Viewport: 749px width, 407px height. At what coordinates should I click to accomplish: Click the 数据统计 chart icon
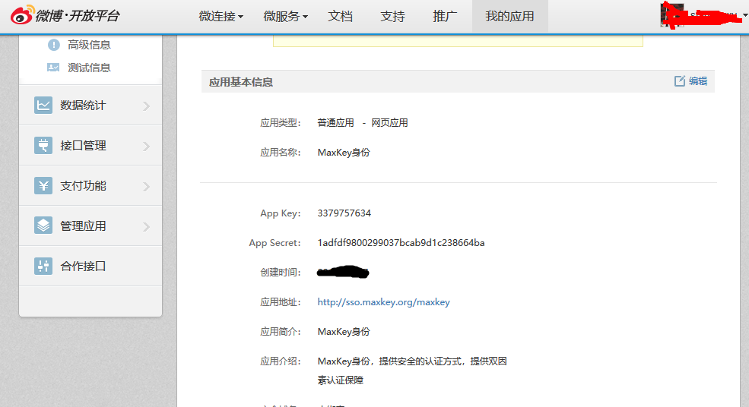[x=43, y=106]
